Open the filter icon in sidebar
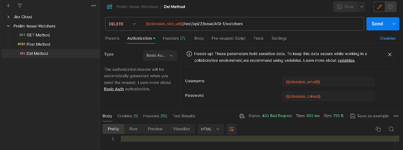The width and height of the screenshot is (403, 150). click(20, 5)
